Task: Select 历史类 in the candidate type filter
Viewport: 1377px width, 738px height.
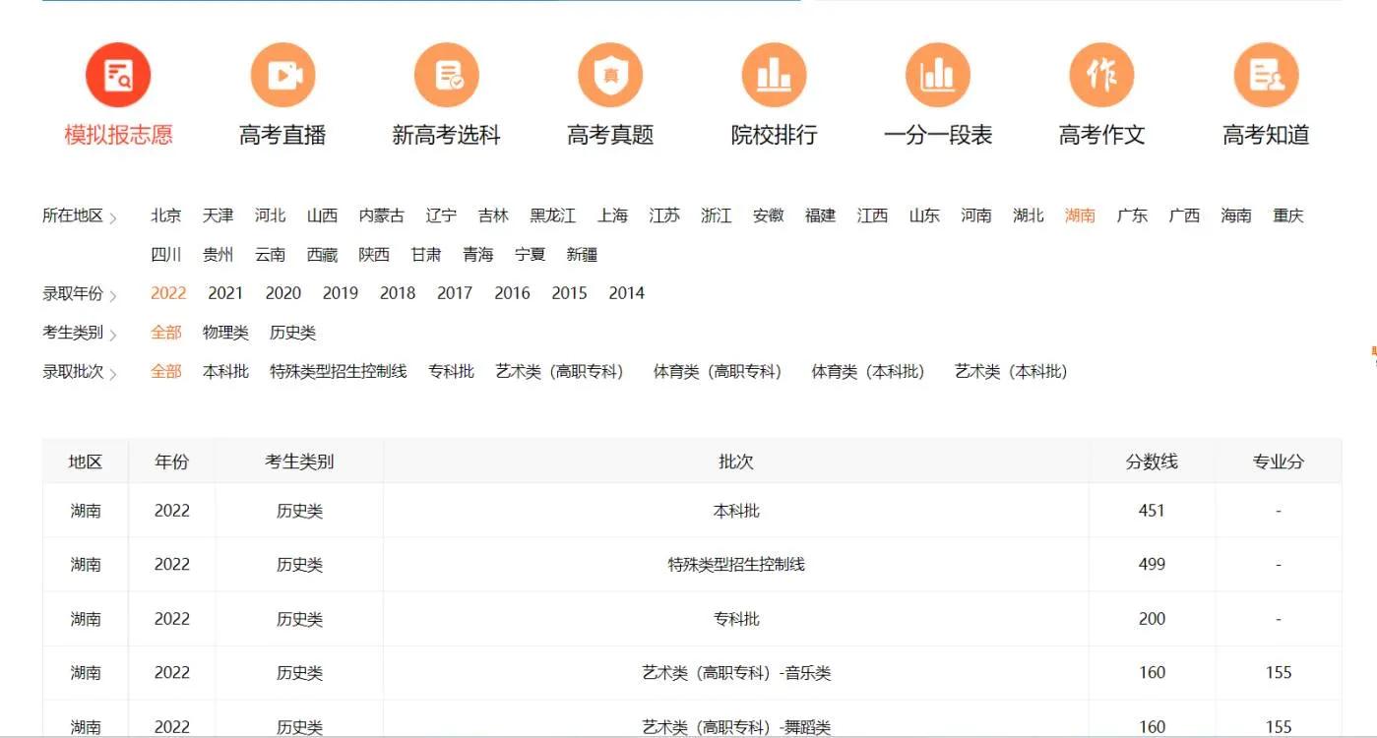Action: tap(293, 332)
